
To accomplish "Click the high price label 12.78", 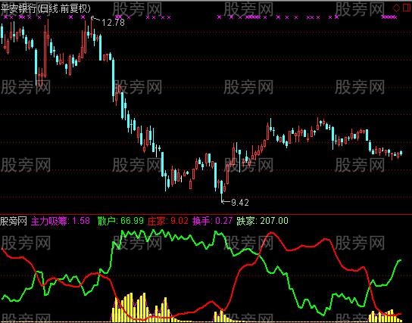I will pyautogui.click(x=113, y=23).
